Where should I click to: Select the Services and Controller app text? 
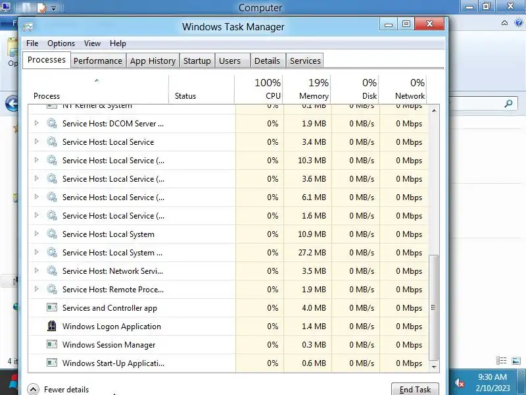(110, 308)
